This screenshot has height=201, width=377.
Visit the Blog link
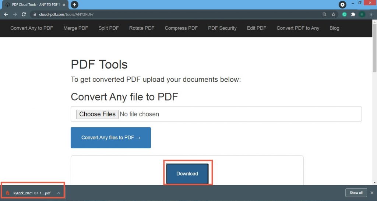coord(334,28)
